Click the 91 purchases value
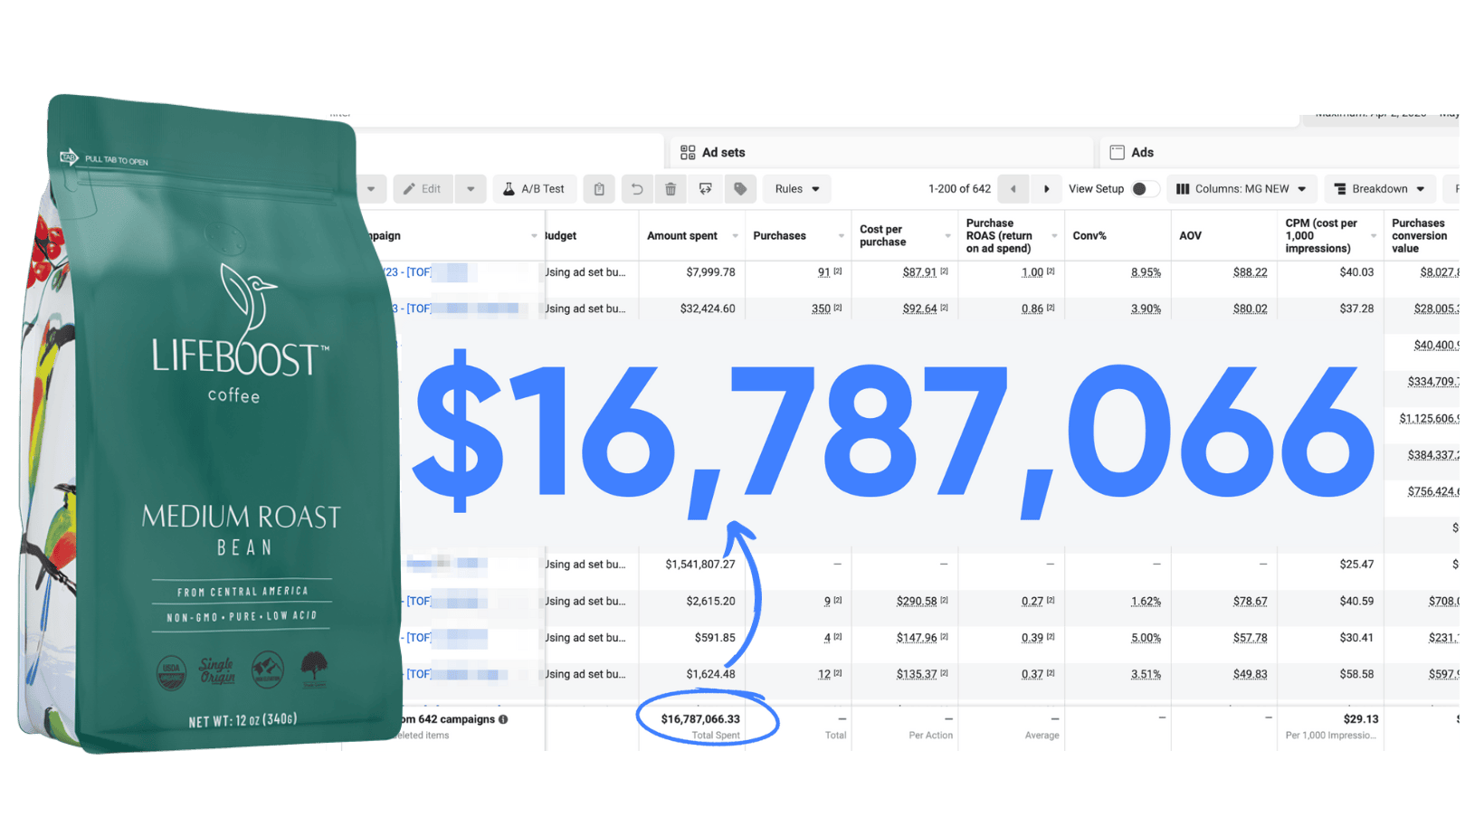Viewport: 1484px width, 836px height. click(x=823, y=272)
